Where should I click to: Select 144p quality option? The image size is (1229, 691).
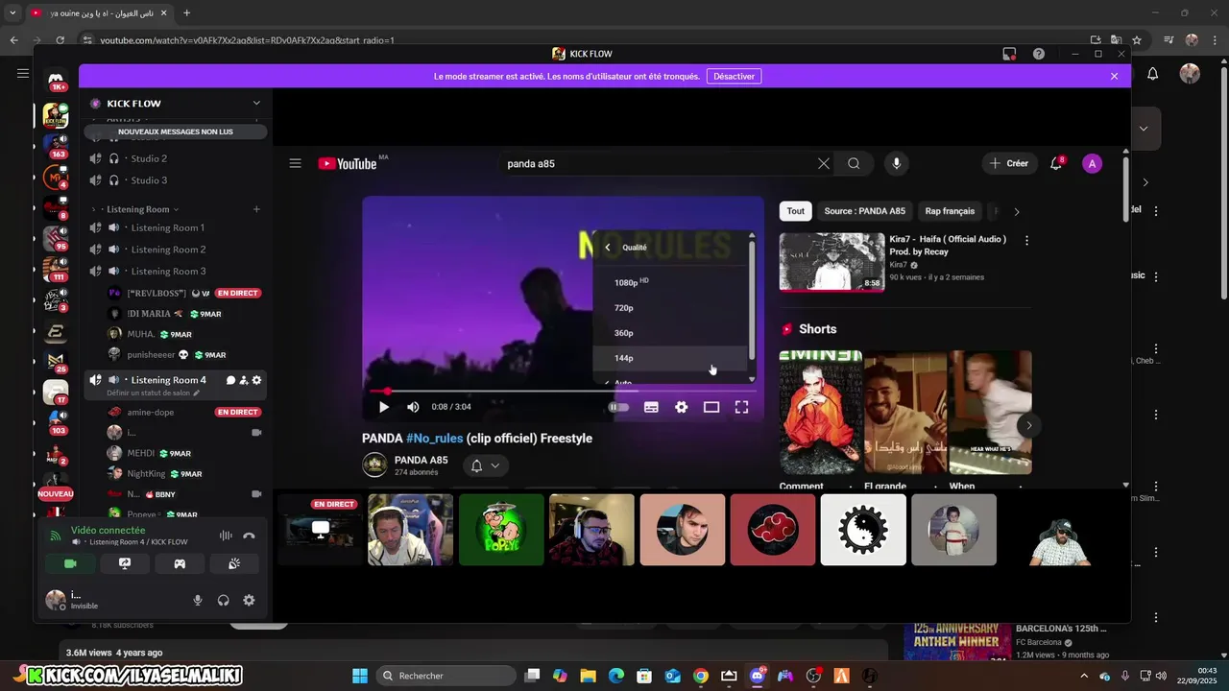671,358
